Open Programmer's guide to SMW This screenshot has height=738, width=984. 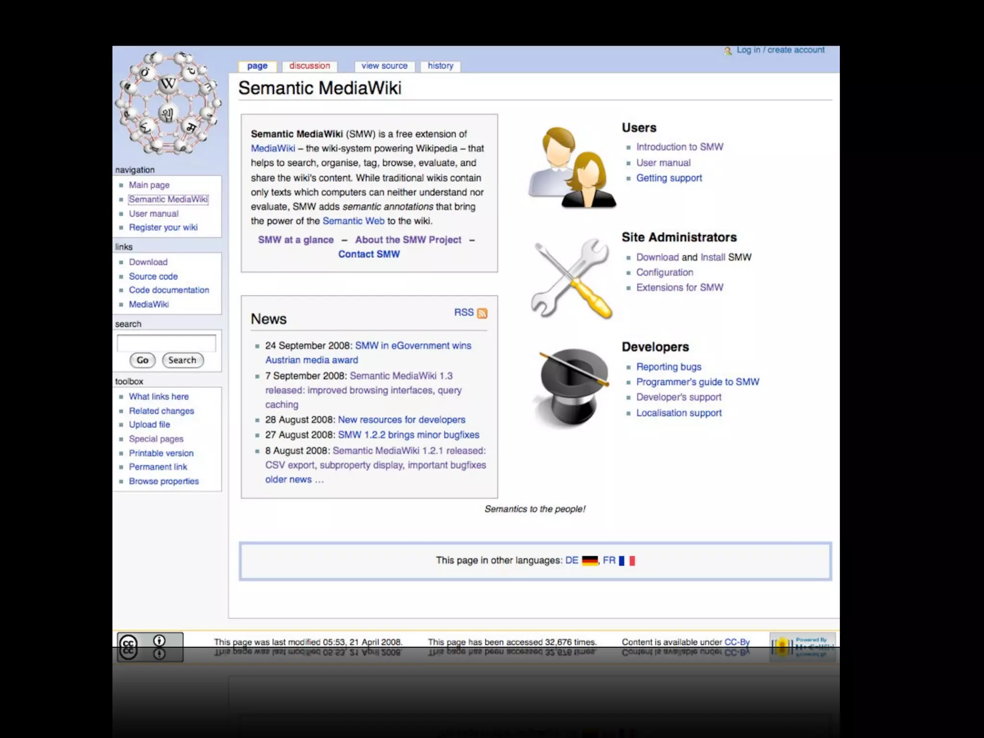[x=698, y=382]
